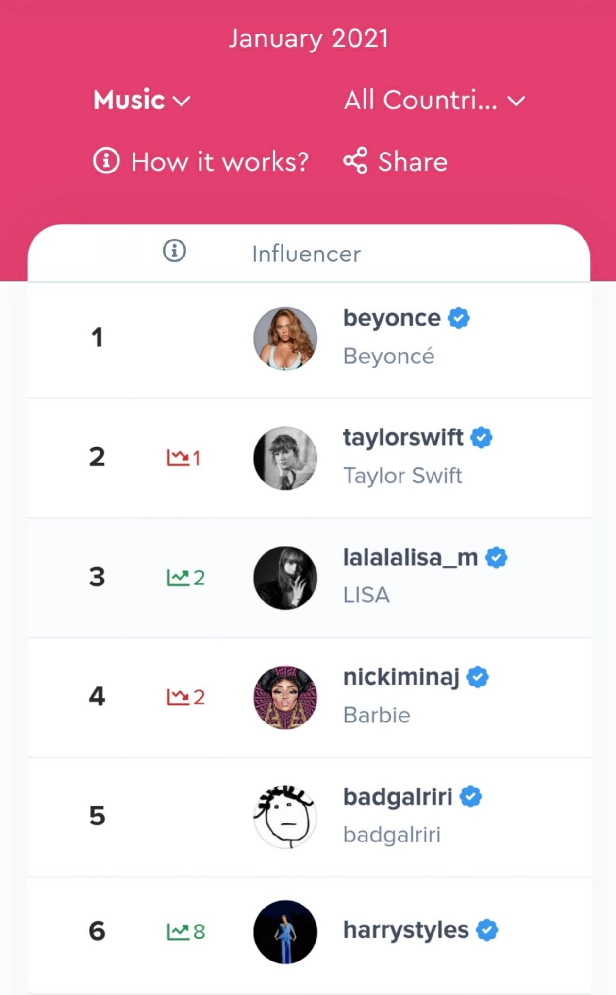Open lalalalisa_m avatar thumbnail
The height and width of the screenshot is (995, 616).
tap(285, 578)
